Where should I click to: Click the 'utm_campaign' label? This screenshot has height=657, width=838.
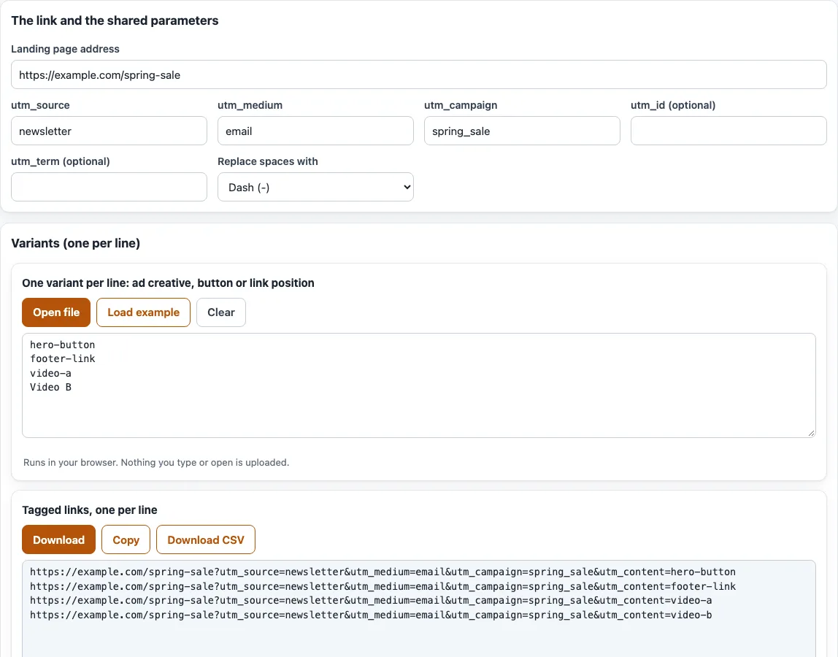[461, 105]
